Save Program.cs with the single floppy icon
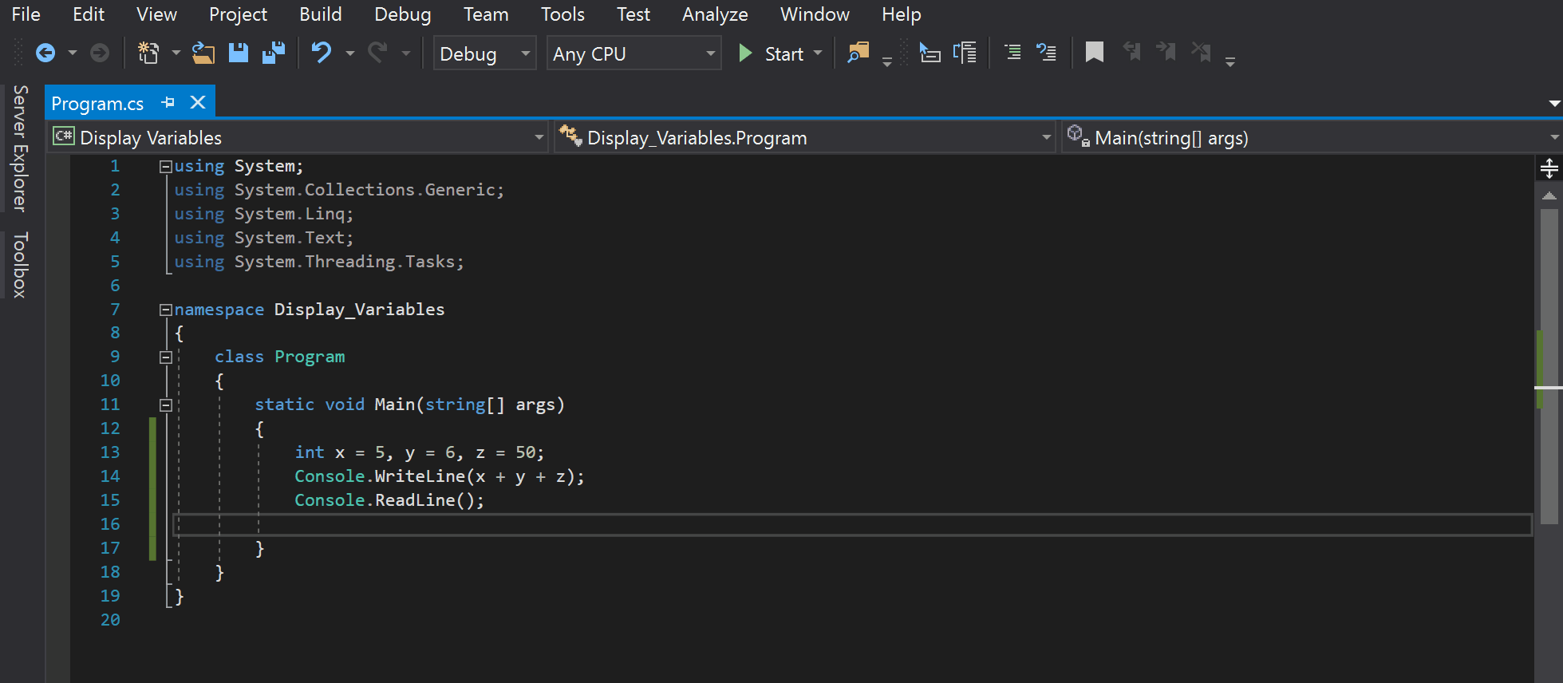The image size is (1563, 683). coord(239,53)
